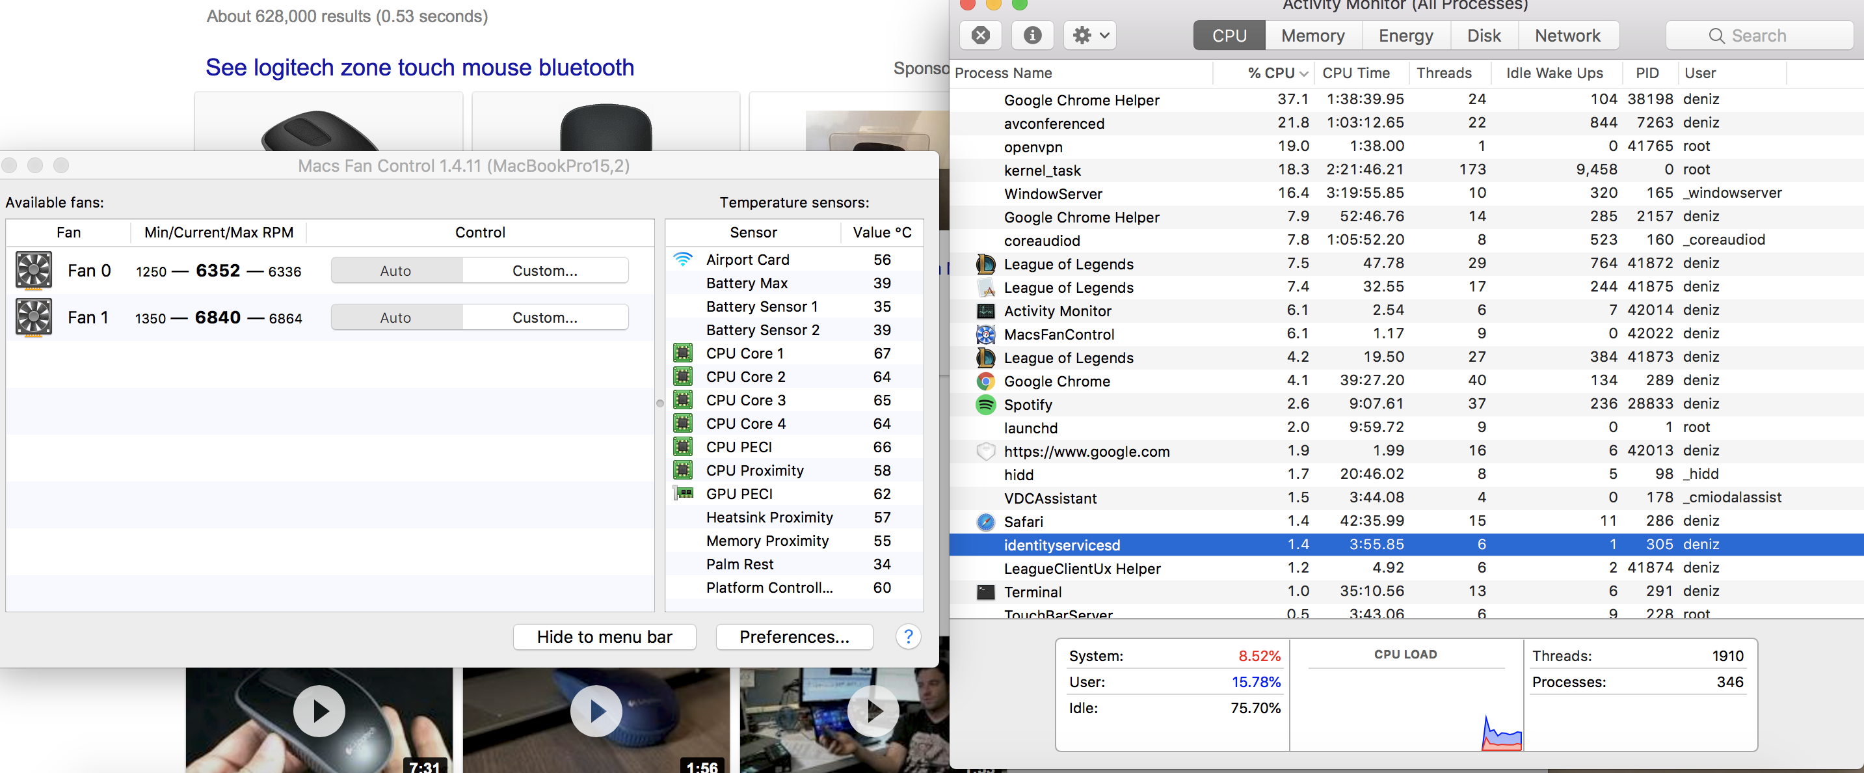This screenshot has width=1864, height=773.
Task: Click Hide to menu bar button
Action: click(x=604, y=637)
